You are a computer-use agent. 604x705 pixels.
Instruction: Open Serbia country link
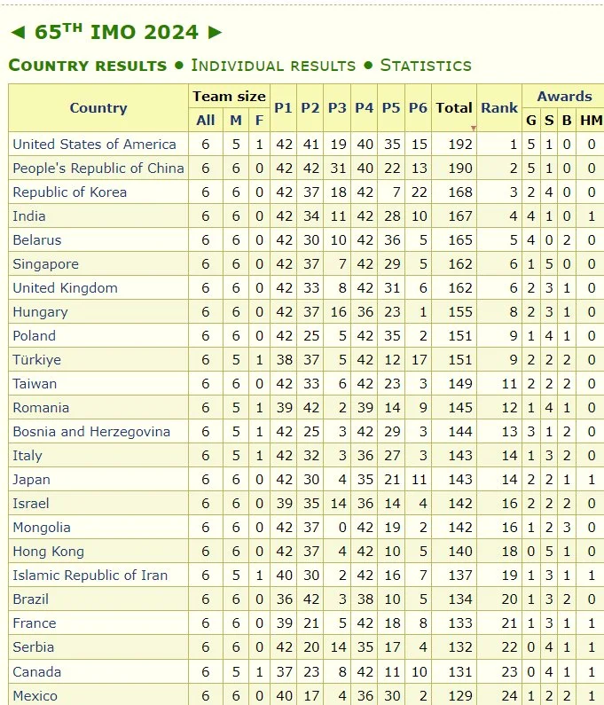coord(34,647)
